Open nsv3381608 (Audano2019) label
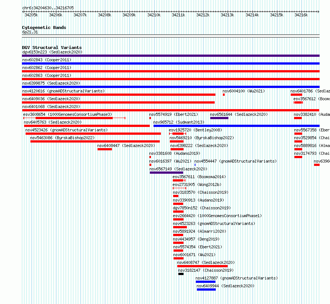Viewport: 330px width, 304px height. [x=175, y=153]
